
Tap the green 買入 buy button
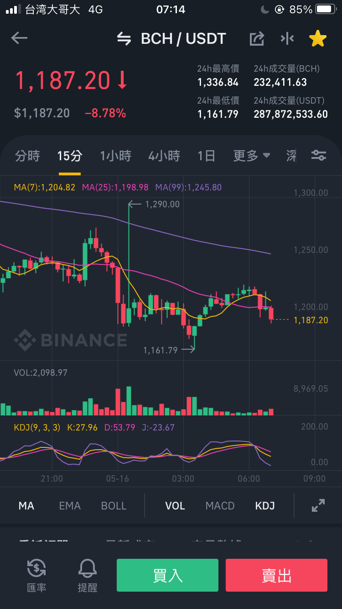coord(167,575)
